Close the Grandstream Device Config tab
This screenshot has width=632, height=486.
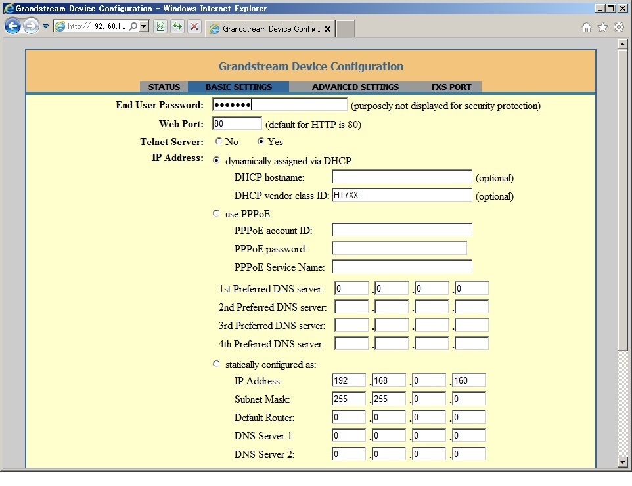pyautogui.click(x=328, y=29)
